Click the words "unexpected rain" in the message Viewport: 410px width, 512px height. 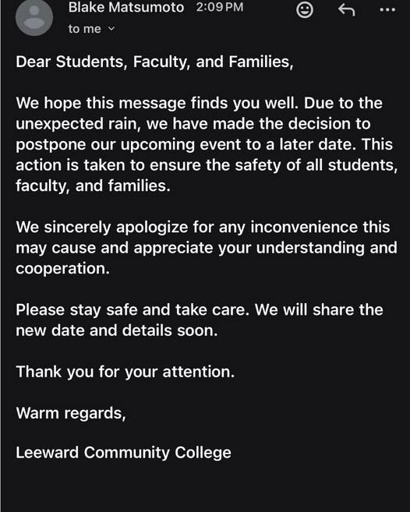click(x=78, y=124)
